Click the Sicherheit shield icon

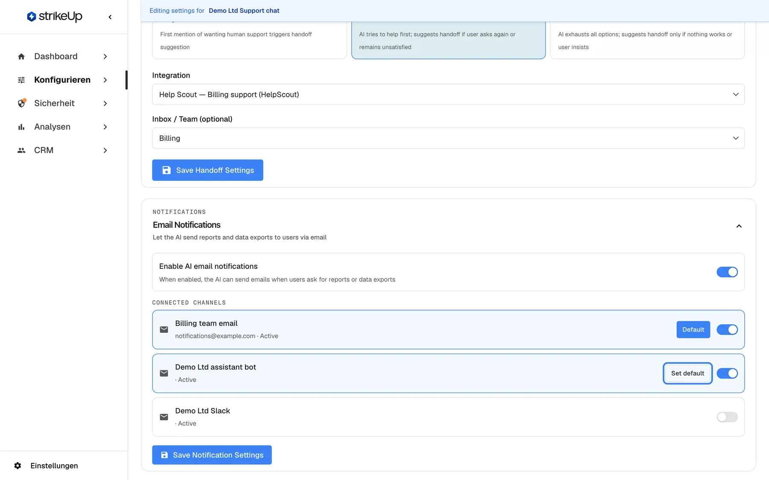point(21,103)
